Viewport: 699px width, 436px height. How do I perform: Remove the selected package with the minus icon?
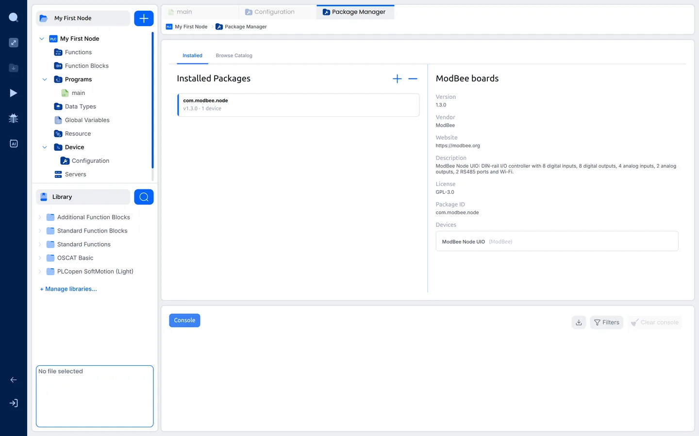click(x=413, y=79)
